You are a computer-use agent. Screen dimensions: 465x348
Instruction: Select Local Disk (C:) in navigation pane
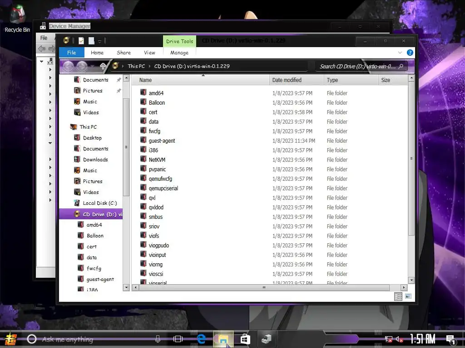(x=99, y=203)
